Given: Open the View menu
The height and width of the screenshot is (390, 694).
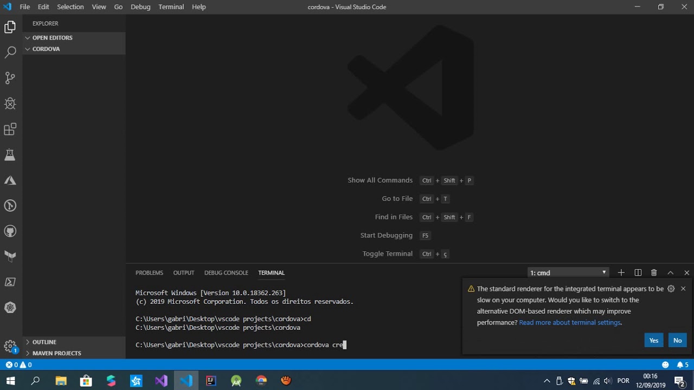Looking at the screenshot, I should 99,7.
